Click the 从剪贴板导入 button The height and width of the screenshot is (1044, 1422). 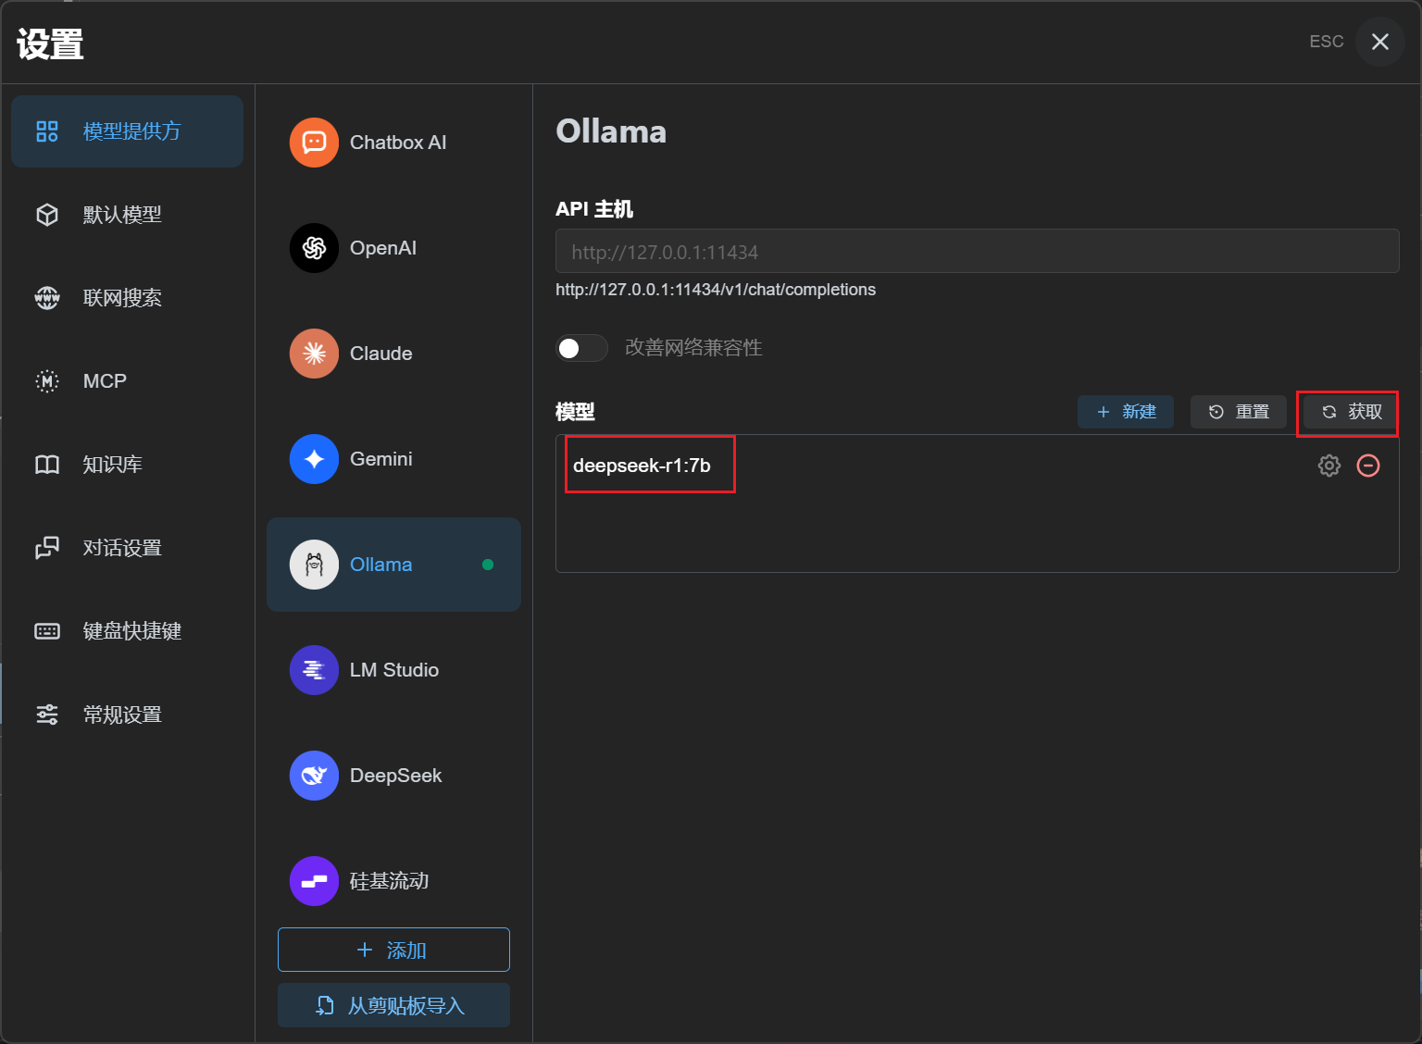click(393, 1005)
